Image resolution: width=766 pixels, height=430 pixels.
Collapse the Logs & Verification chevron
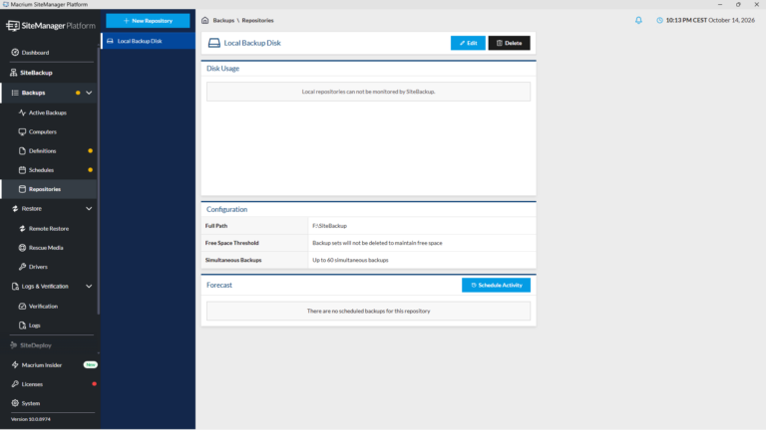pos(89,287)
